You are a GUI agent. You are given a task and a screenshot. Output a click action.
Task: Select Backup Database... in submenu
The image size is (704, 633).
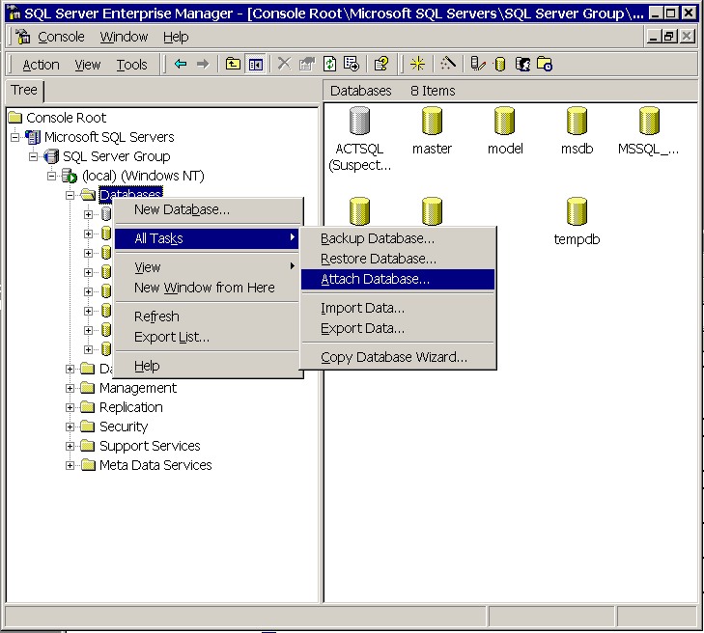(398, 238)
